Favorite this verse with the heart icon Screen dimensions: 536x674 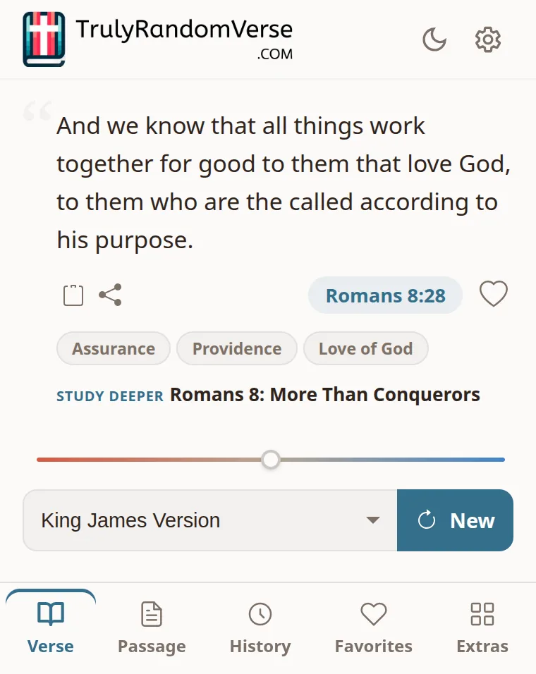[x=494, y=294]
